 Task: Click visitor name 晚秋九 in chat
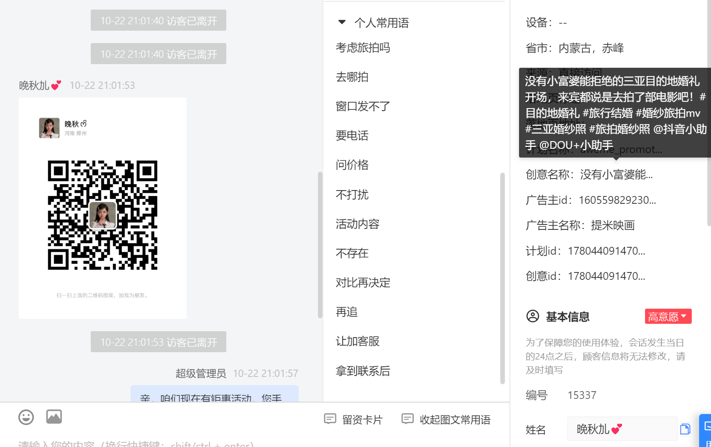(40, 86)
